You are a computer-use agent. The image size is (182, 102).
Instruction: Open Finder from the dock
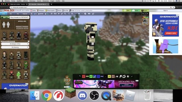35,95
